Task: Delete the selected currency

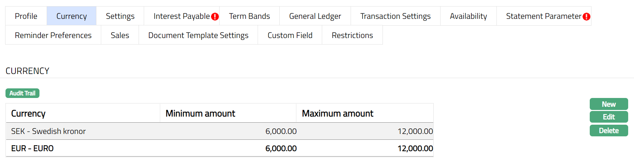Action: [609, 131]
